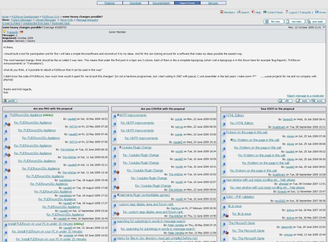Viewport: 328px width, 242px height.
Task: Click Unsubscribe from topic
Action: coord(36,23)
